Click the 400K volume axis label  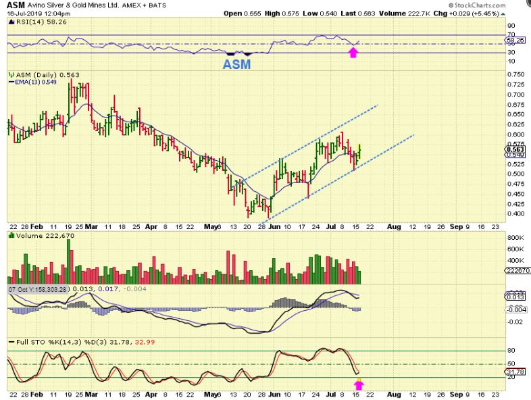pos(515,260)
